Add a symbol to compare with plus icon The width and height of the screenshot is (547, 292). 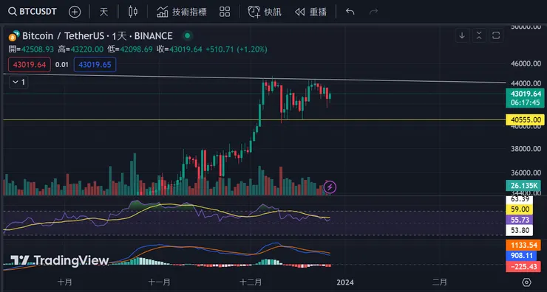click(75, 13)
